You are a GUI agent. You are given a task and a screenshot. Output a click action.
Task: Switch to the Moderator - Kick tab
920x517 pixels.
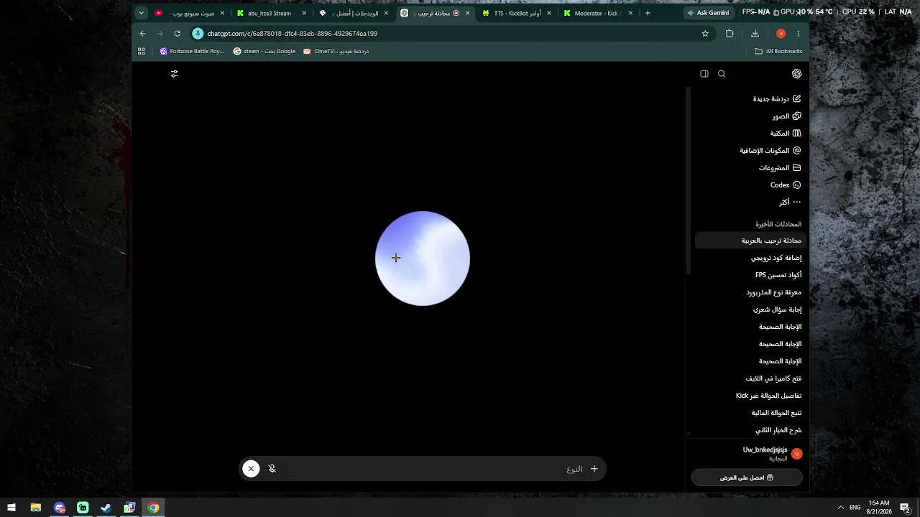point(599,13)
